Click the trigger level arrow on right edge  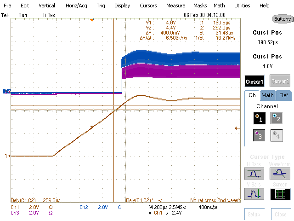coord(237,128)
